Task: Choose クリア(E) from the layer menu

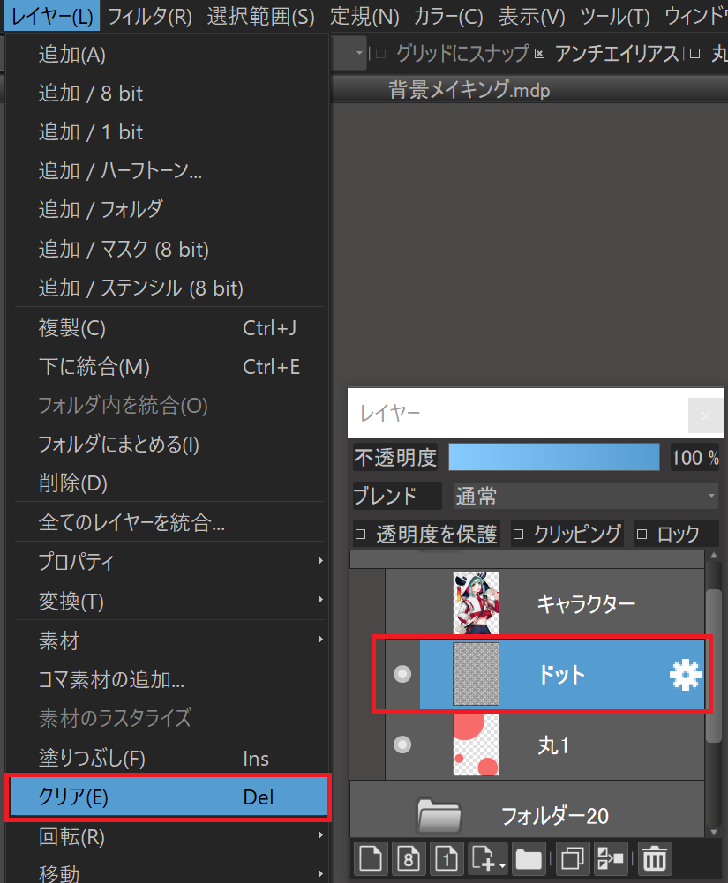Action: pos(169,797)
